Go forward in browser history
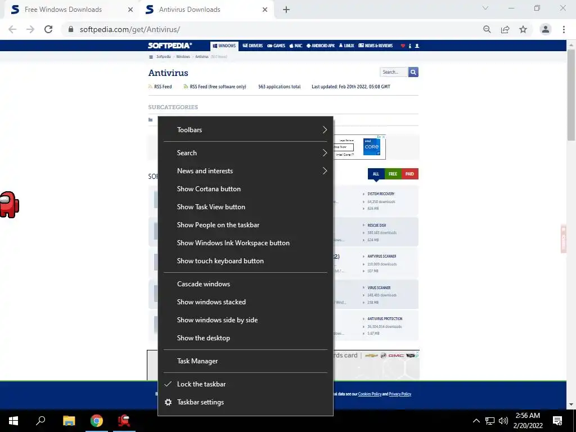Viewport: 576px width, 432px height. click(x=30, y=29)
